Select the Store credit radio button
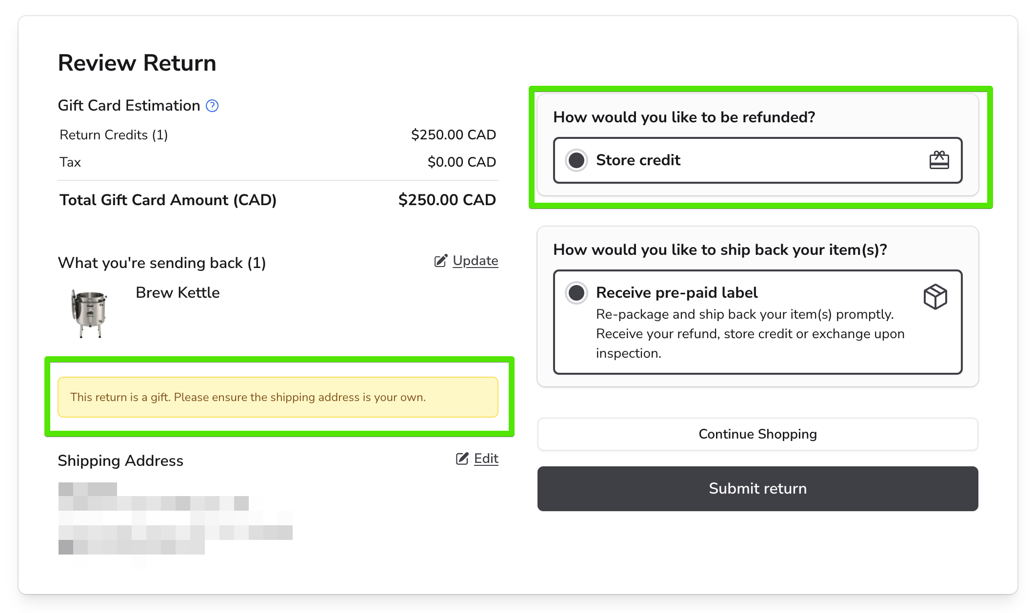1034x613 pixels. [x=577, y=160]
